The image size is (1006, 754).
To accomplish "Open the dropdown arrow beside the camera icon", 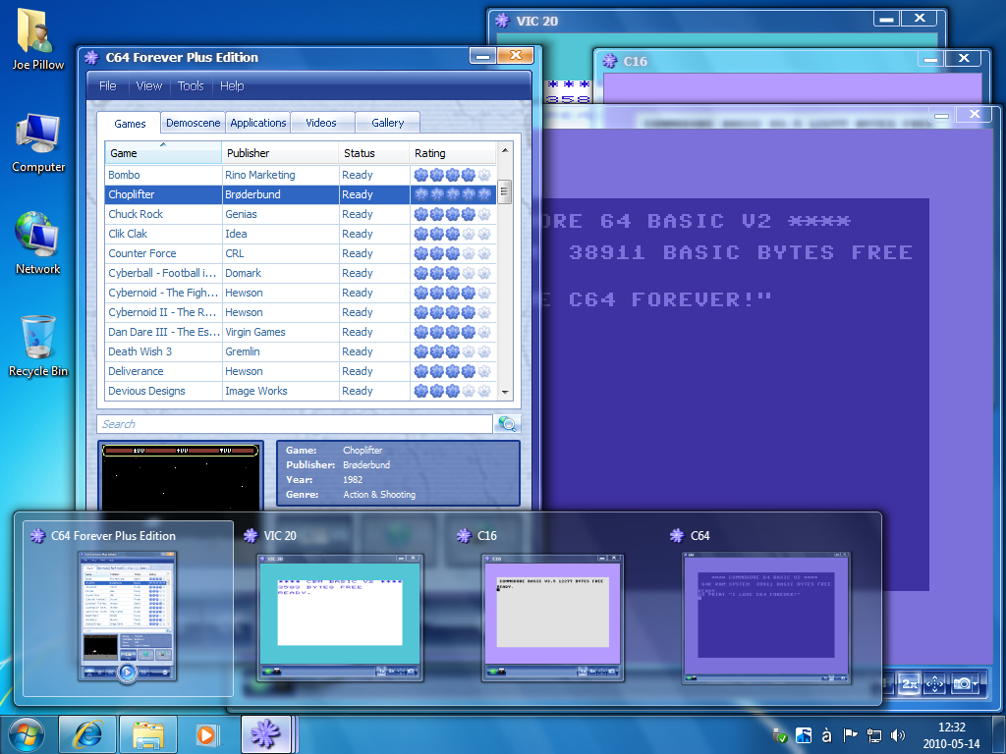I will (x=976, y=684).
